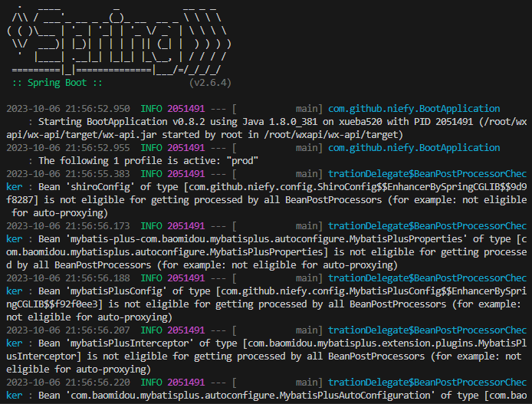Image resolution: width=532 pixels, height=404 pixels.
Task: Click the text 'Java 1.8.0_381'
Action: click(280, 122)
